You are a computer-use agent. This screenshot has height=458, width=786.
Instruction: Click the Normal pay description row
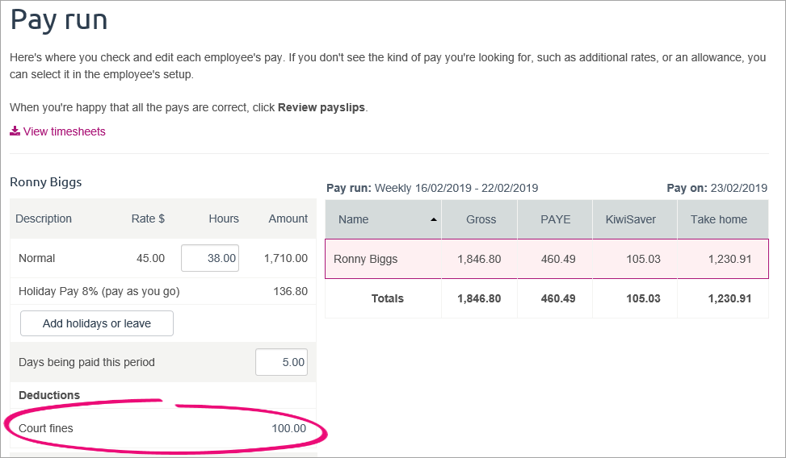(x=163, y=258)
